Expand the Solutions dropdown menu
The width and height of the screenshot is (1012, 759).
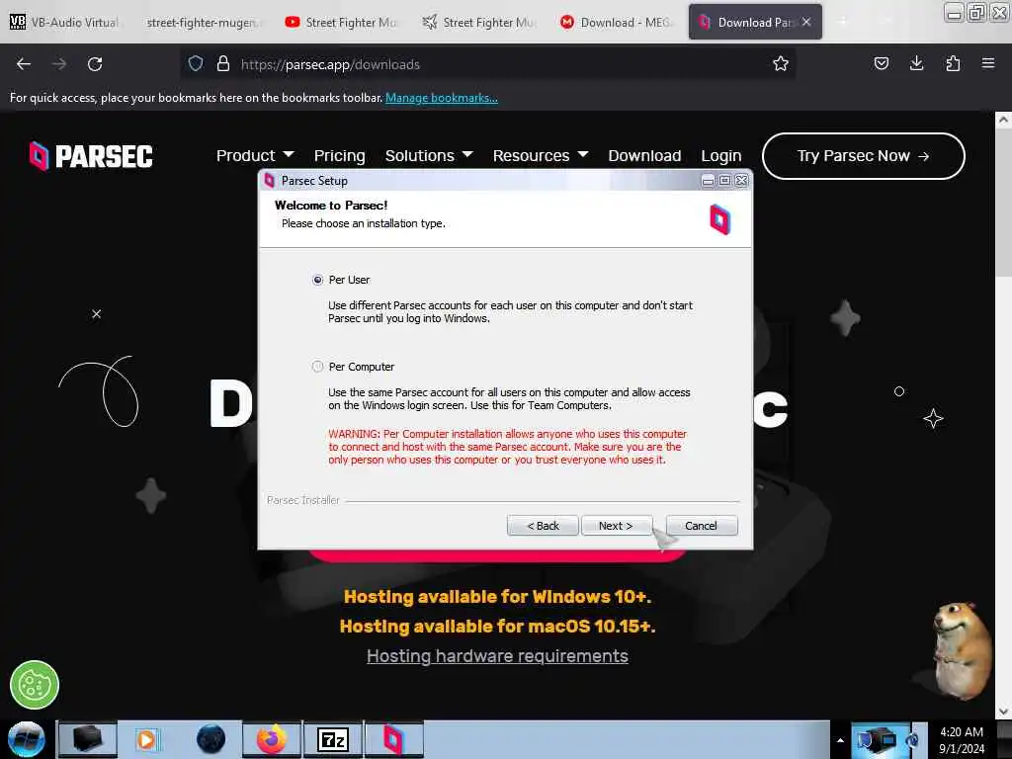[x=429, y=155]
